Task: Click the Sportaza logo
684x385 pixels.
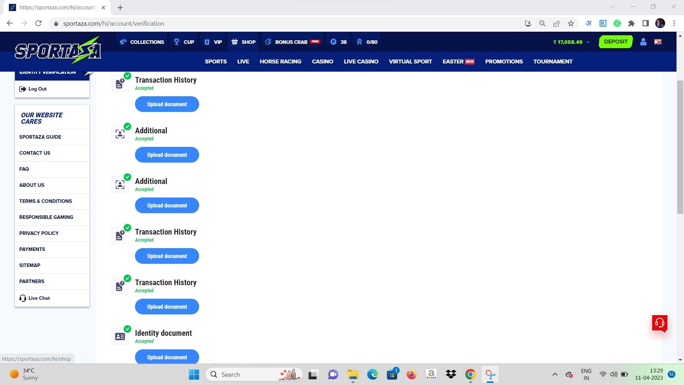Action: click(x=58, y=50)
